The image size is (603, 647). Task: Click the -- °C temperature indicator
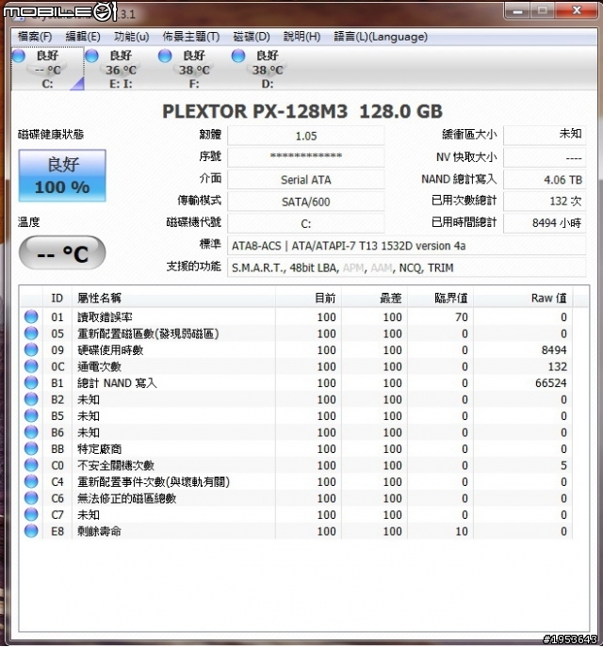pyautogui.click(x=62, y=253)
